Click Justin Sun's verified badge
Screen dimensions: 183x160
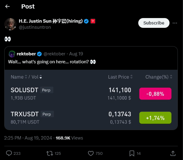pos(86,21)
